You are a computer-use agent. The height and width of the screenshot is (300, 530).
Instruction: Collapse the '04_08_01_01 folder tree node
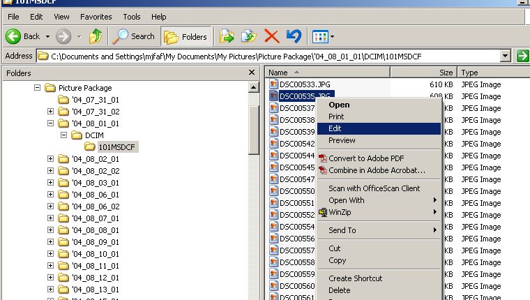click(50, 123)
